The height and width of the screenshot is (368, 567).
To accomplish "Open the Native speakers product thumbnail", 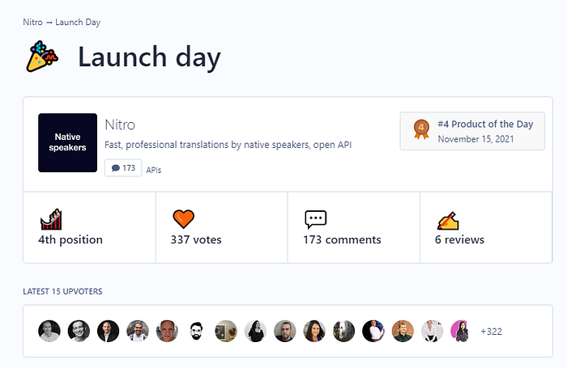I will point(67,142).
